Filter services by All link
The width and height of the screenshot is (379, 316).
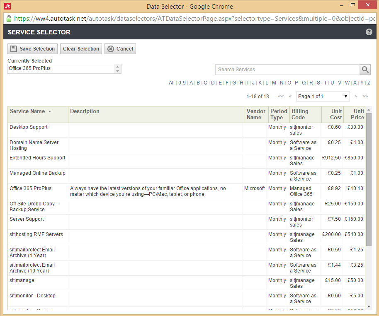coord(171,83)
